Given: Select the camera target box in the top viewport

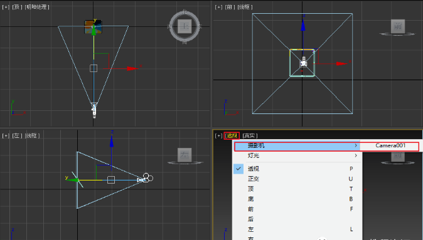Looking at the screenshot, I should pos(94,68).
